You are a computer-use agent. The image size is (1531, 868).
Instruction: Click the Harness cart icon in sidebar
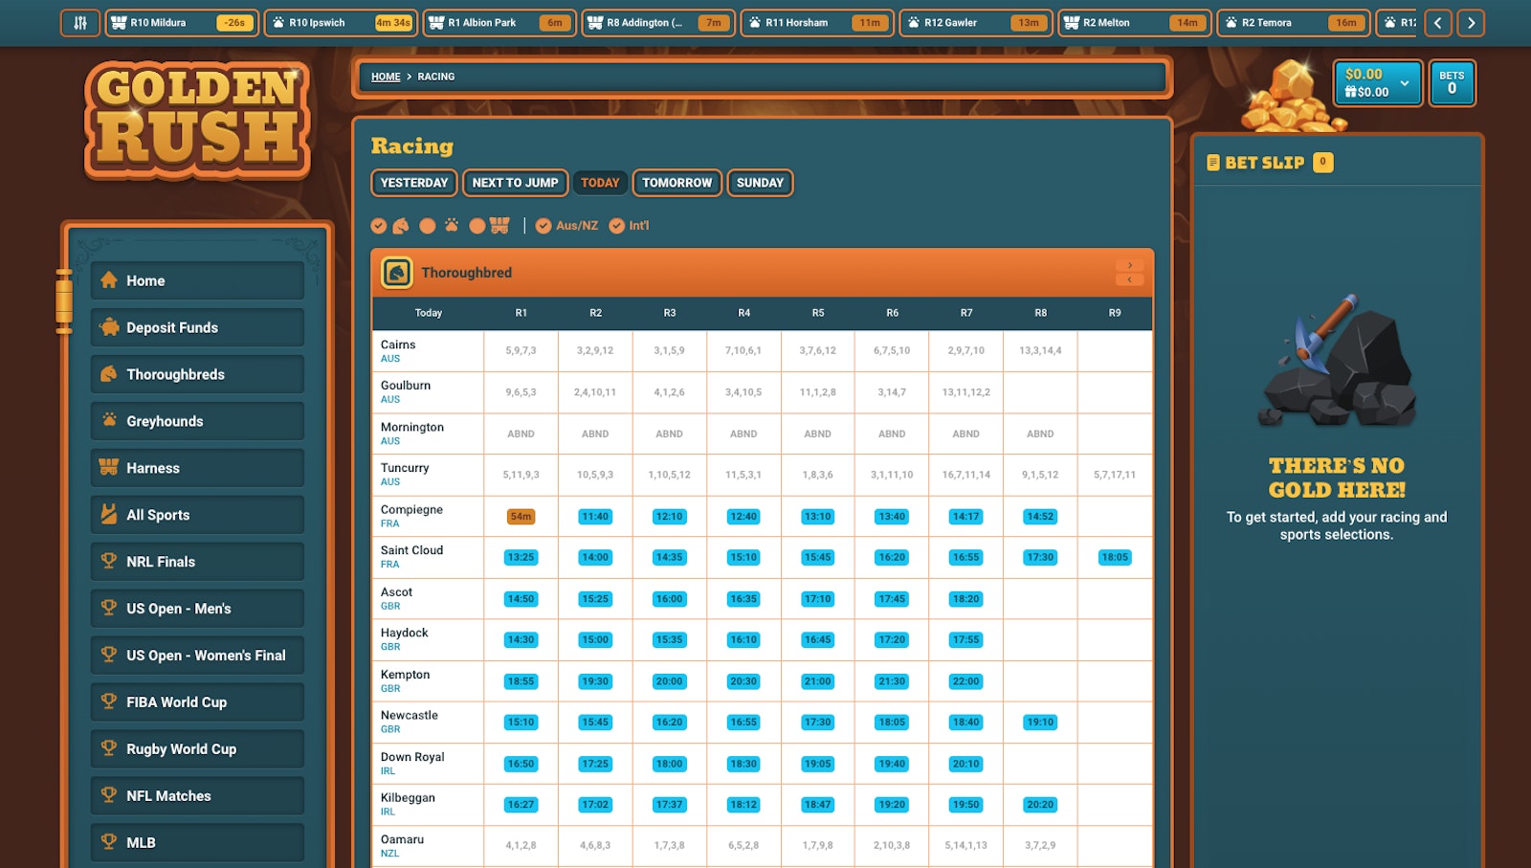[x=109, y=468]
